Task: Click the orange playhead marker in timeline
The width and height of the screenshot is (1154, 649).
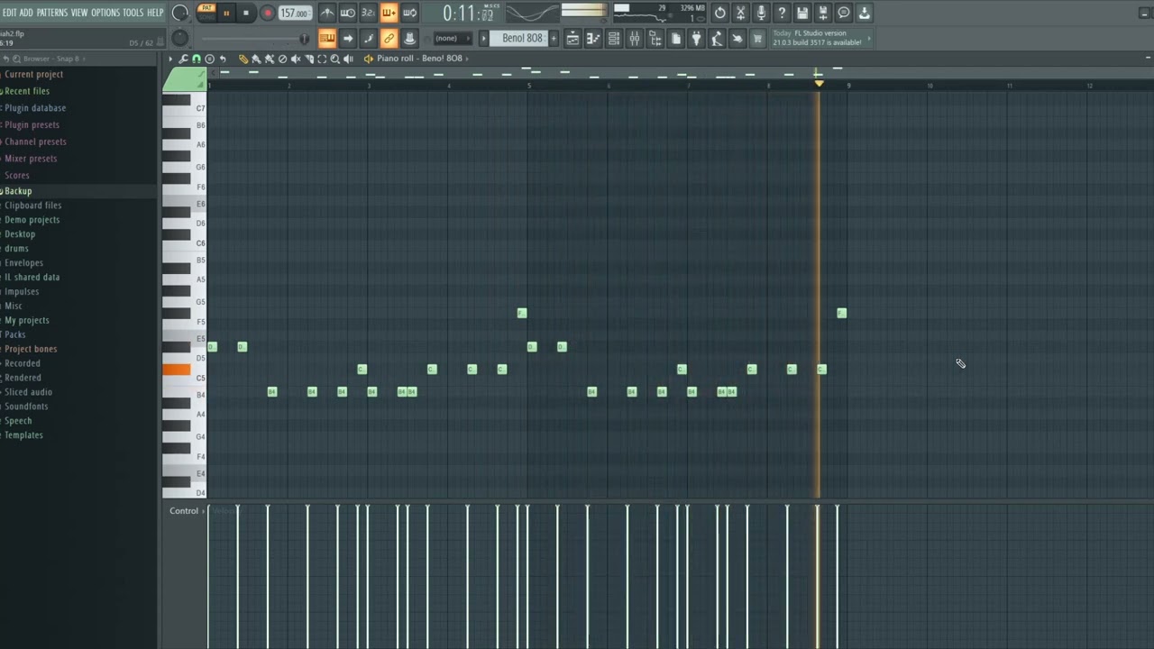Action: coord(819,83)
